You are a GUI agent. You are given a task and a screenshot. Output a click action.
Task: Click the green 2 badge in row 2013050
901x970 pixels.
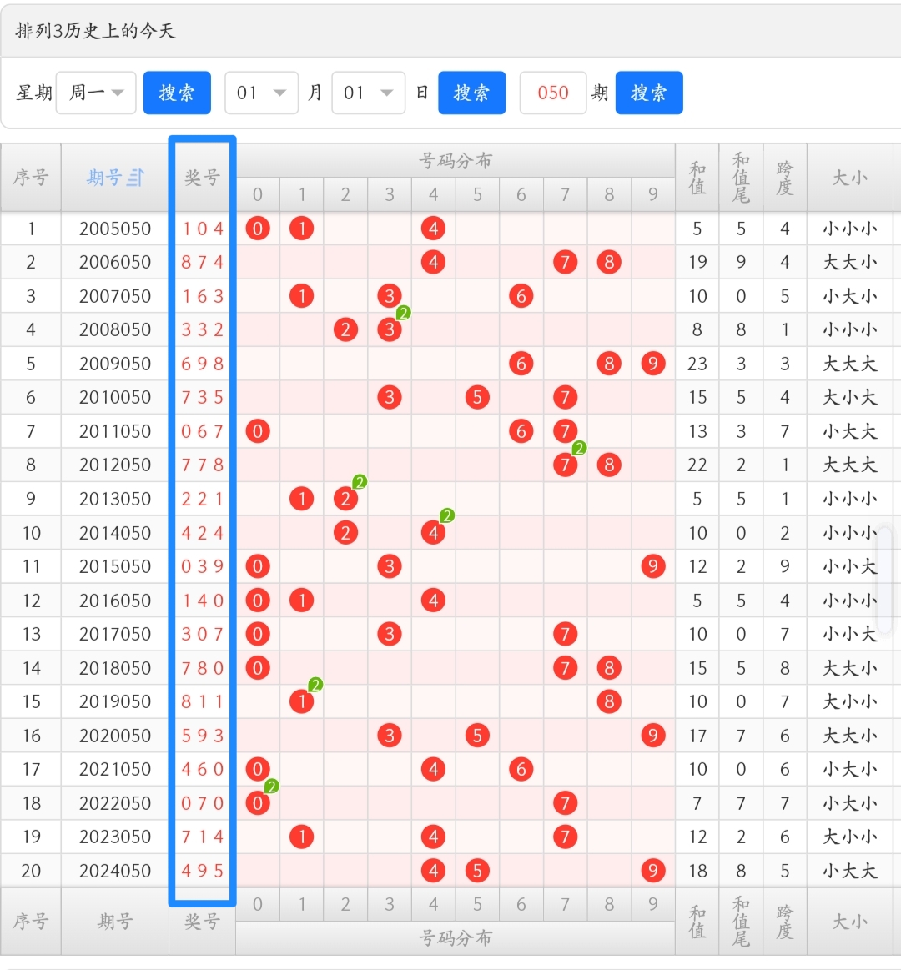pos(360,482)
